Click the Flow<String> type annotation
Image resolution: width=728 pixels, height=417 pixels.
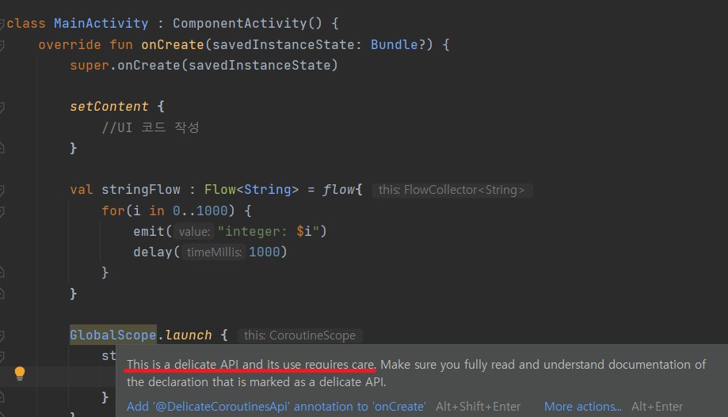[251, 189]
